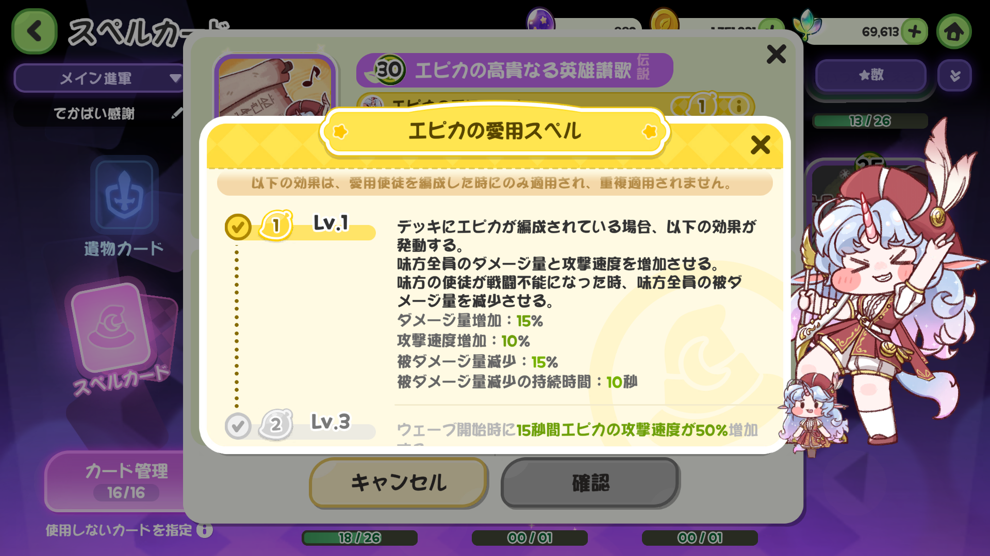Close the エピカの愛用スペル popup
Viewport: 990px width, 556px height.
click(x=761, y=145)
